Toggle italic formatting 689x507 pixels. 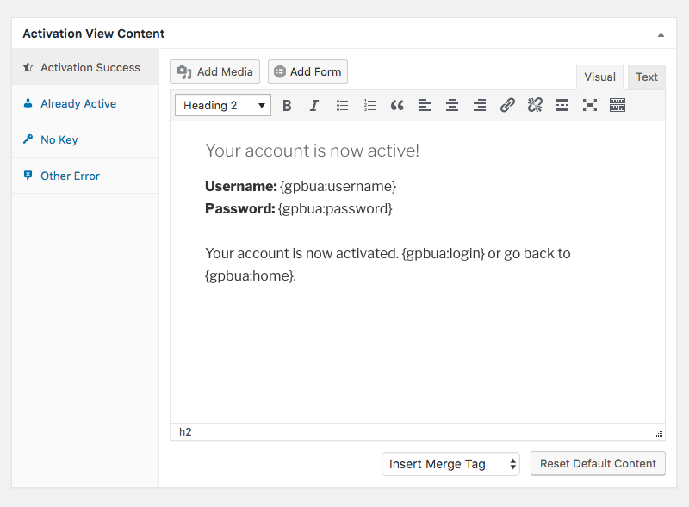click(314, 105)
